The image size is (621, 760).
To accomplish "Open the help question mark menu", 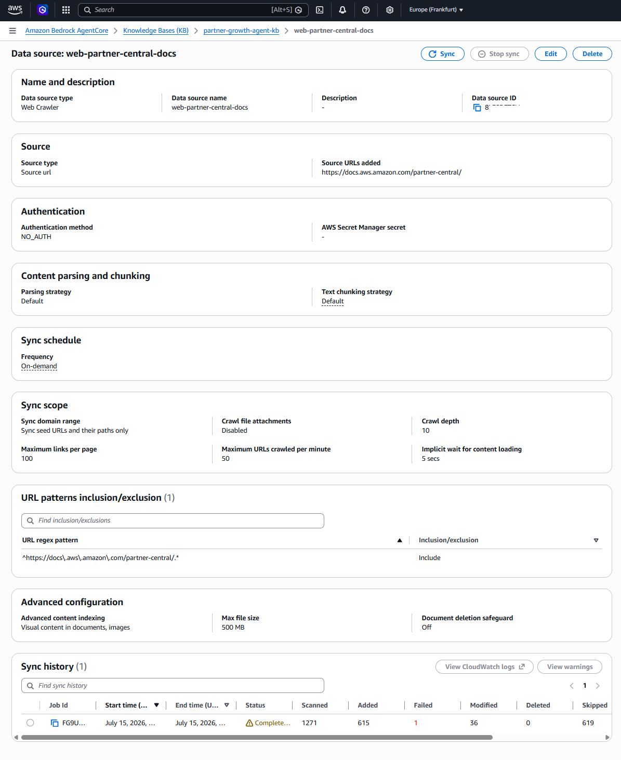I will point(366,10).
